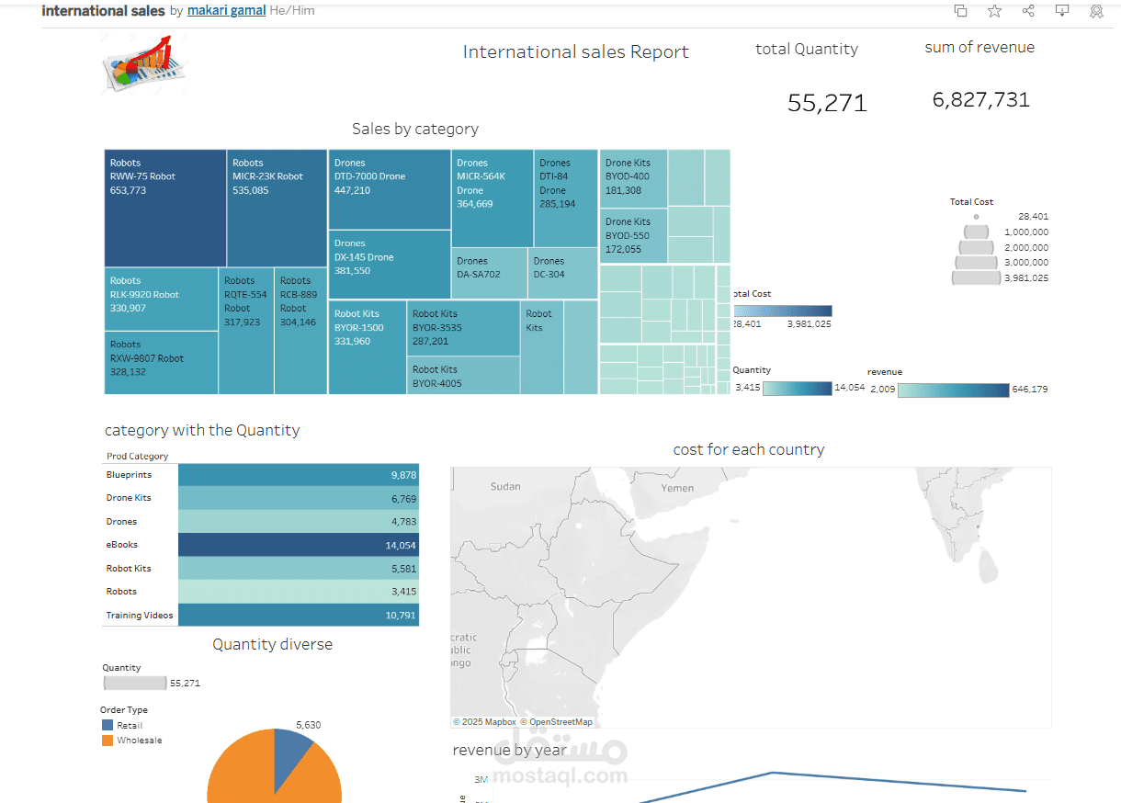Image resolution: width=1121 pixels, height=803 pixels.
Task: Click the duplicate workbook copy icon
Action: (960, 11)
